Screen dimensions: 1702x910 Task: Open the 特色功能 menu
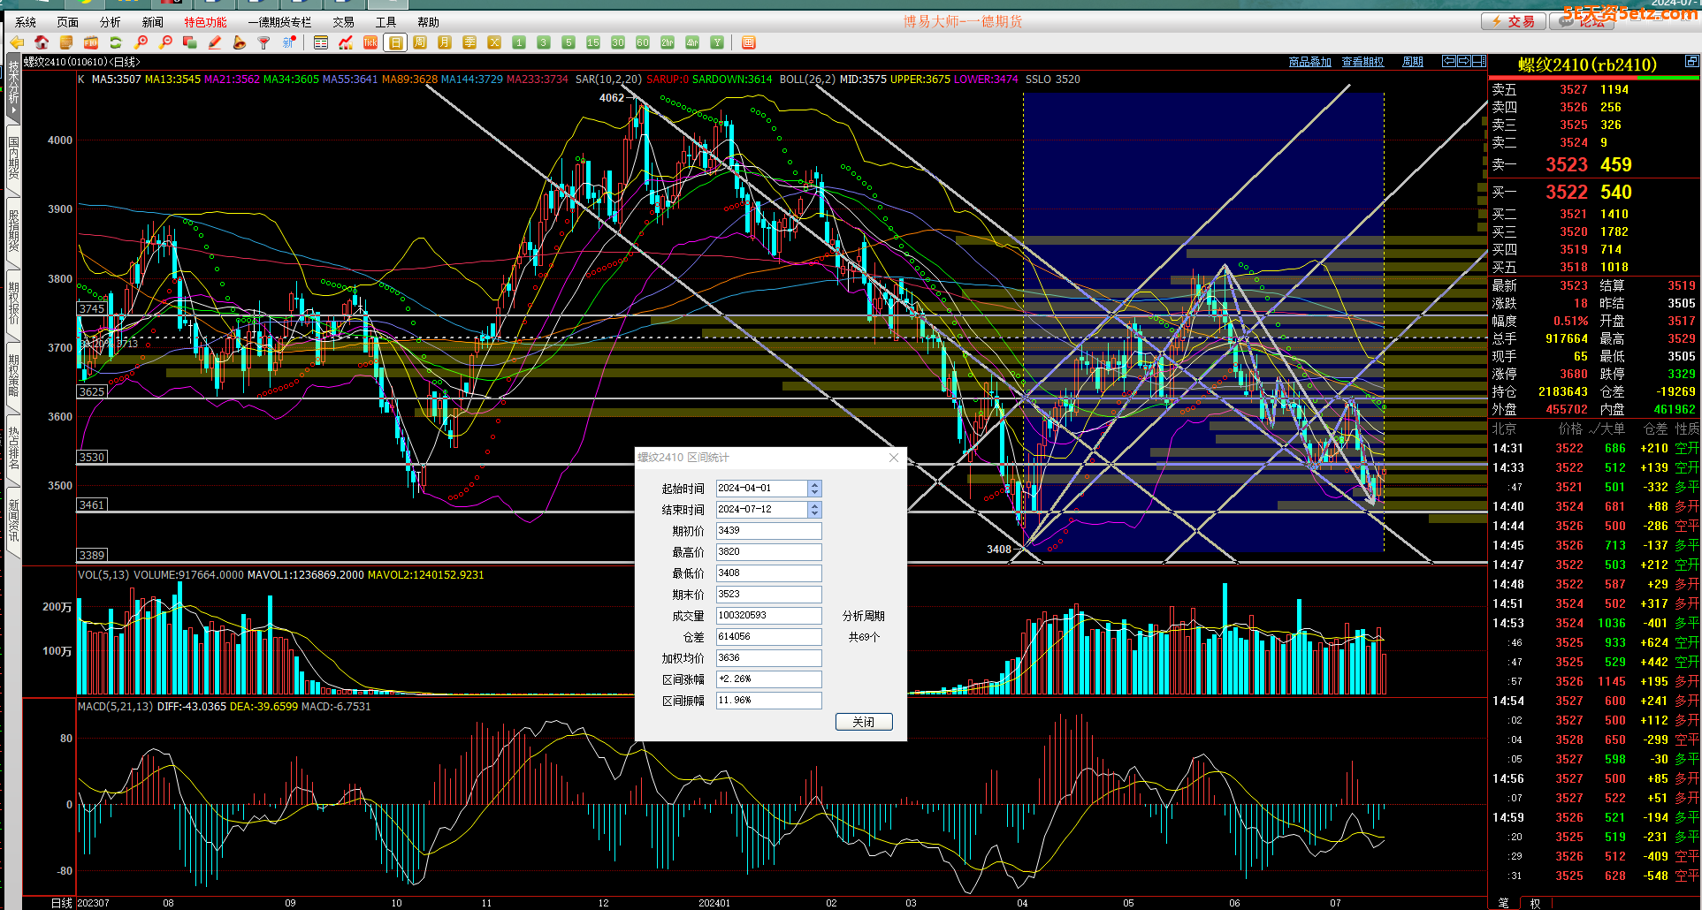[206, 22]
